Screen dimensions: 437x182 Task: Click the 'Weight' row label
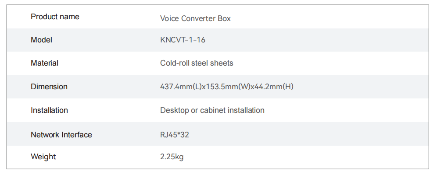click(x=43, y=157)
